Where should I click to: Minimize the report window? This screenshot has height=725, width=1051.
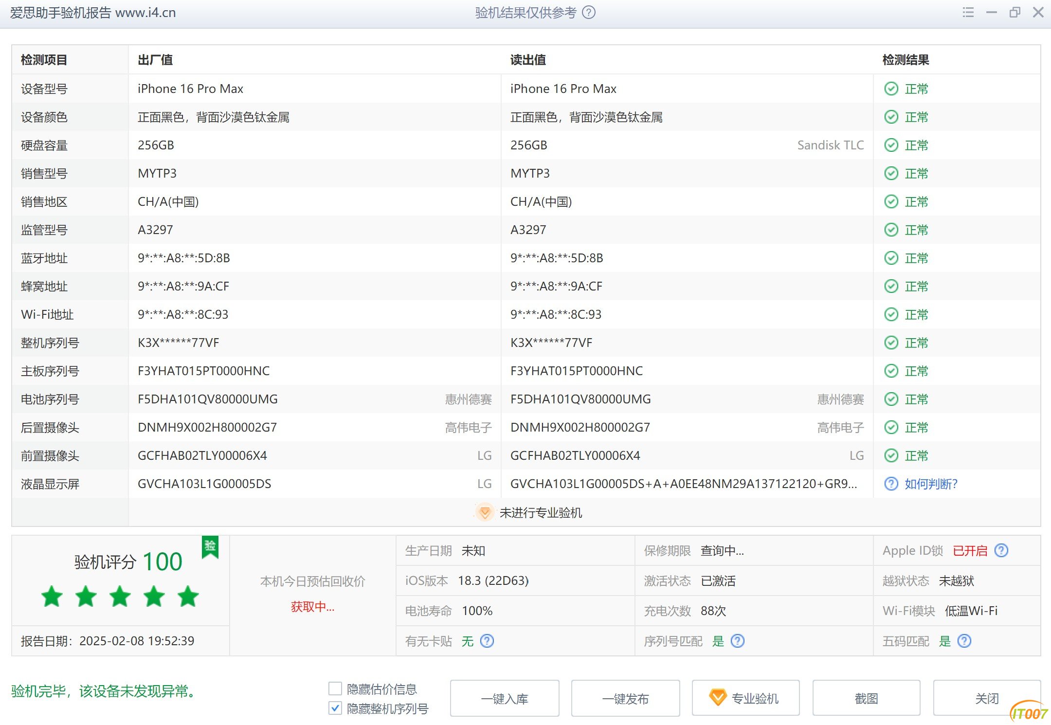(992, 13)
